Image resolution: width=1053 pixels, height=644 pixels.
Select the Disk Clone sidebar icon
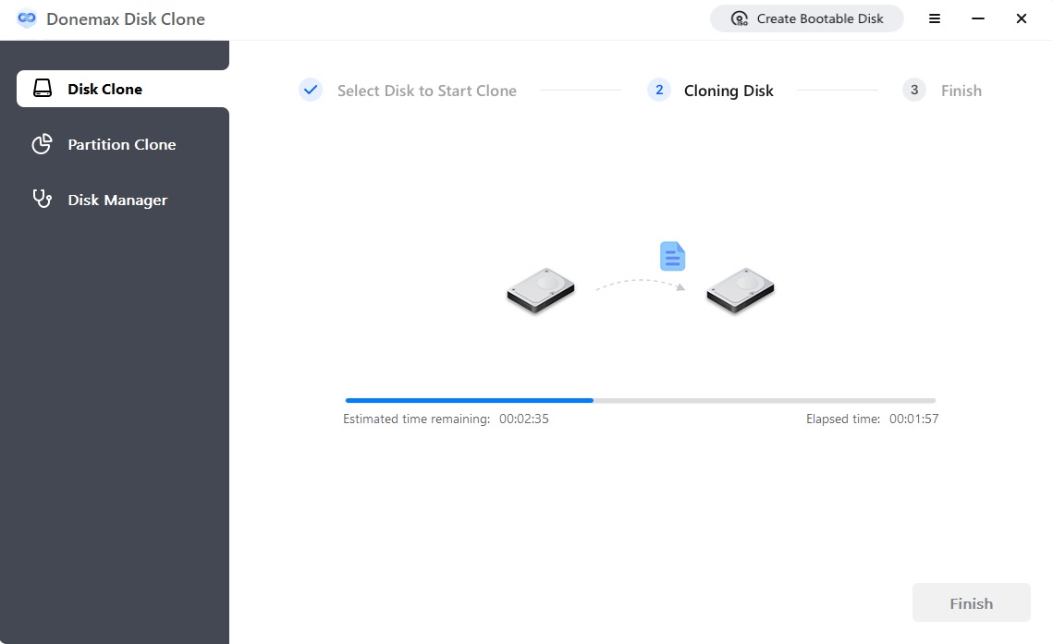[43, 88]
